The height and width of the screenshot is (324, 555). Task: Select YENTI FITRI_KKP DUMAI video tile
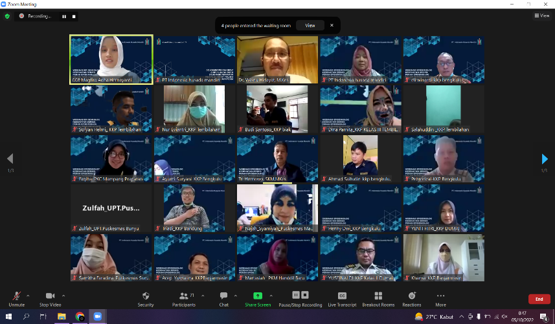(444, 208)
